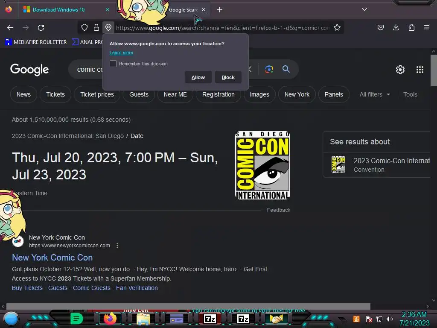The image size is (437, 328).
Task: Open File Explorer from the taskbar
Action: [x=143, y=319]
